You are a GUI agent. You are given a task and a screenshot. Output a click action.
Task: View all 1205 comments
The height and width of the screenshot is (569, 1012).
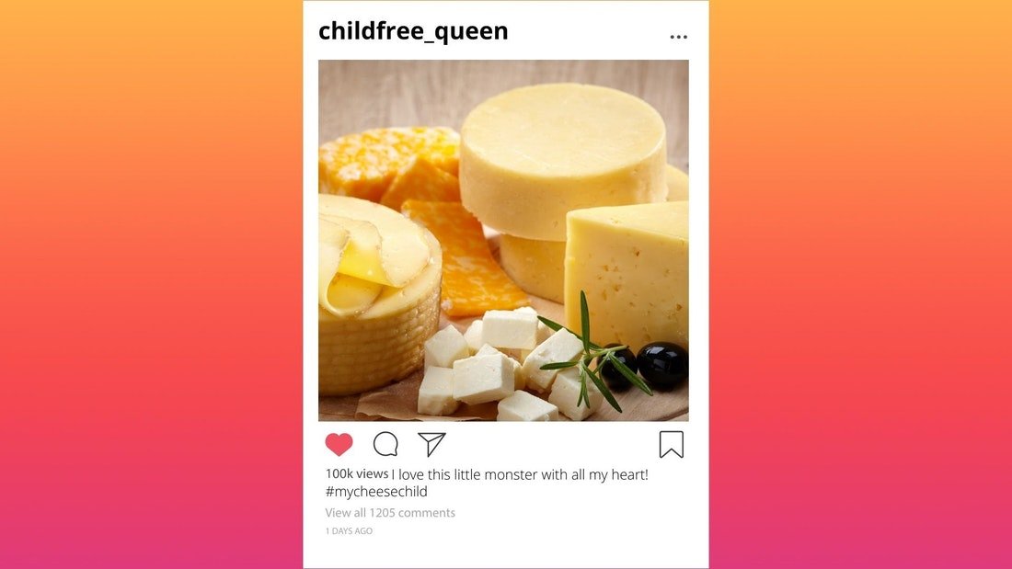pyautogui.click(x=390, y=513)
